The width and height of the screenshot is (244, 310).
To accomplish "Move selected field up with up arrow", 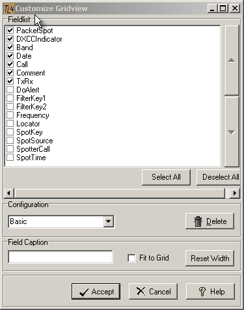I will (232, 60).
